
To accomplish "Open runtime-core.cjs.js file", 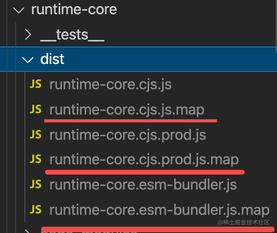I will coord(110,85).
